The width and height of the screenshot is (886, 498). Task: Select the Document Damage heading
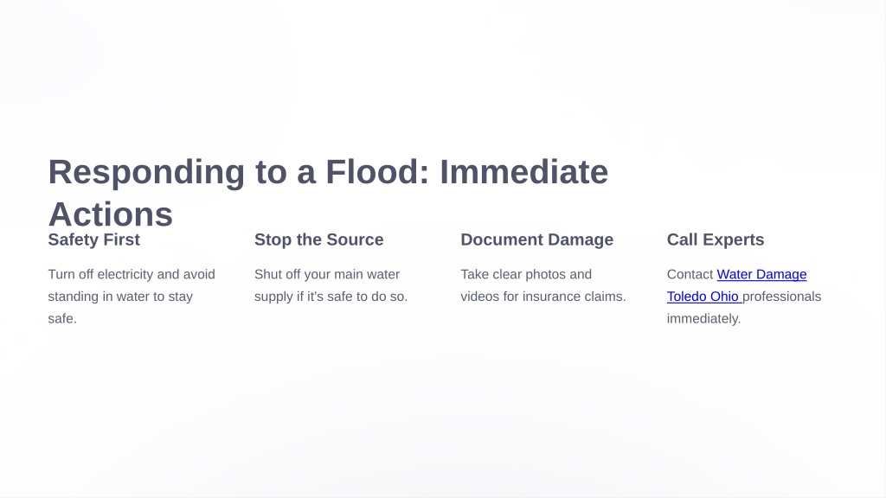536,239
